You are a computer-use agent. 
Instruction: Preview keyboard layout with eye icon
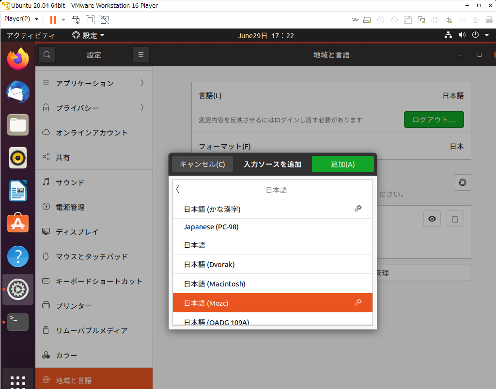pyautogui.click(x=432, y=219)
